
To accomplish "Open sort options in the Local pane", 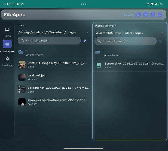I will [x=85, y=41].
